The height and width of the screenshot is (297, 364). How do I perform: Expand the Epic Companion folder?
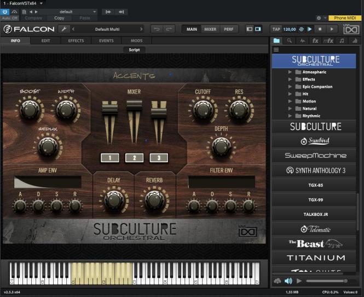(x=290, y=87)
